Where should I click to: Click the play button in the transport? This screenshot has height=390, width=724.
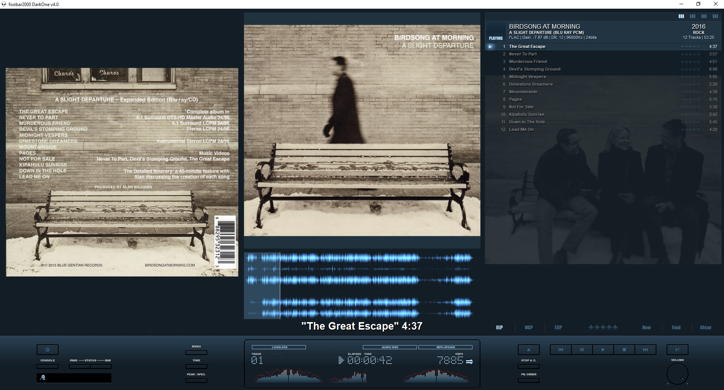click(x=603, y=350)
